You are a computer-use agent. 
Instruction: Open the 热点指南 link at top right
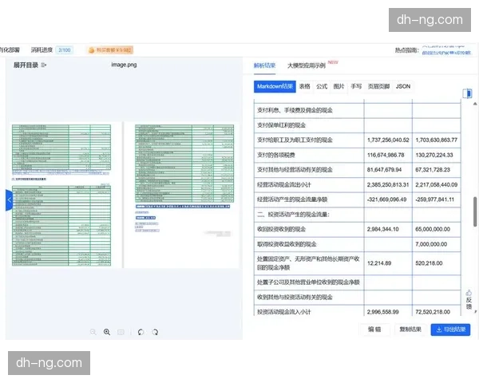pos(446,53)
